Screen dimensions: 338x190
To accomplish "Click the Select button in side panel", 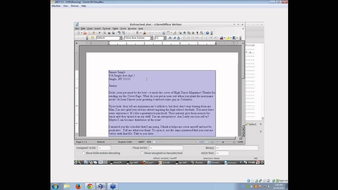I will pos(251,124).
